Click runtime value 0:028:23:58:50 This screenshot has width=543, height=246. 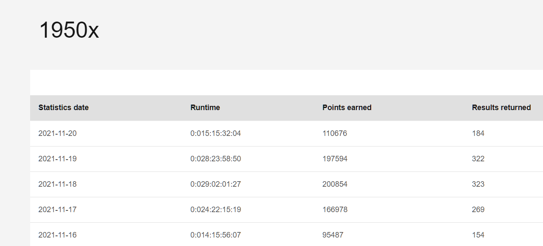click(x=216, y=159)
